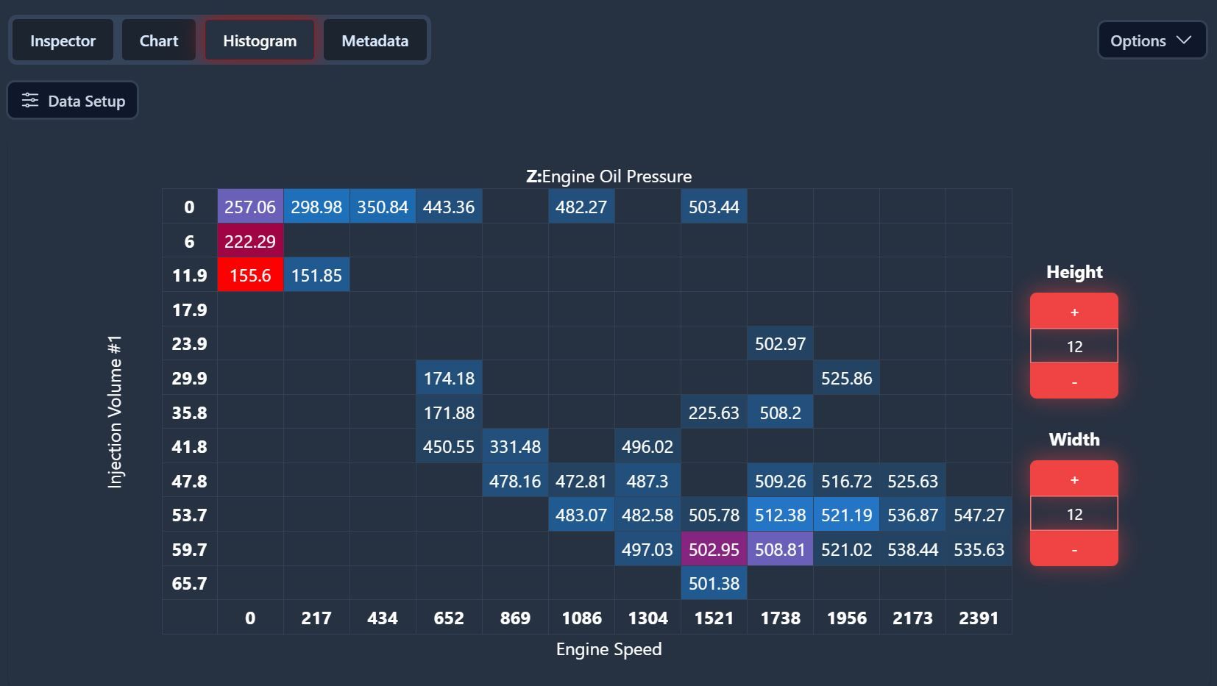Select the cell with 503.44
The width and height of the screenshot is (1217, 686).
pos(714,207)
